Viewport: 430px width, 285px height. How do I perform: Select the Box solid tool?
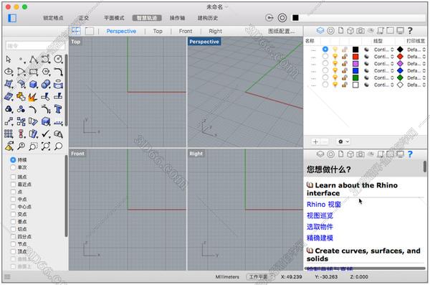pos(33,84)
